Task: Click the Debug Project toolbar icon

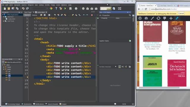Action: tap(70, 9)
